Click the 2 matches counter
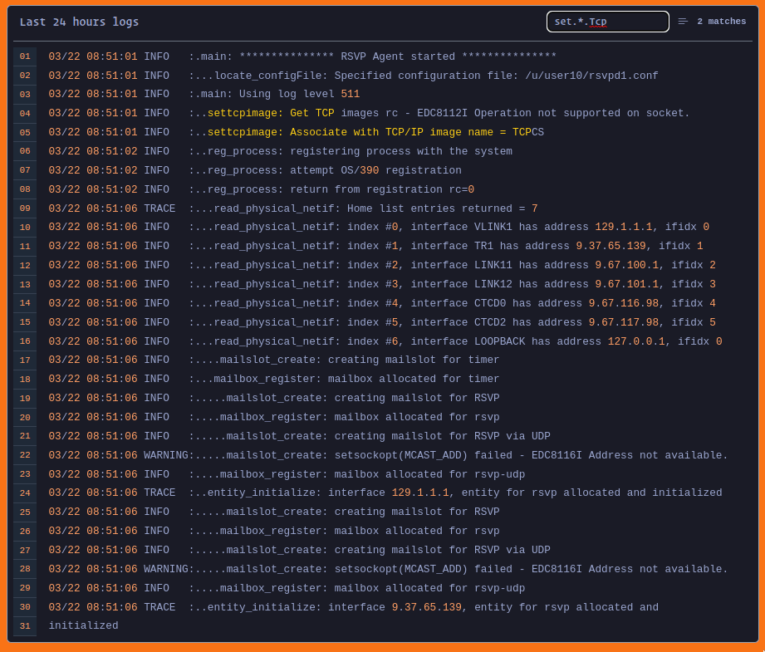 coord(723,22)
